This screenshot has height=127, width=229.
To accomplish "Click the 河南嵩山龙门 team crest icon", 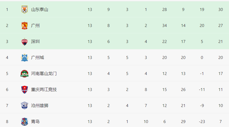I will coord(25,74).
